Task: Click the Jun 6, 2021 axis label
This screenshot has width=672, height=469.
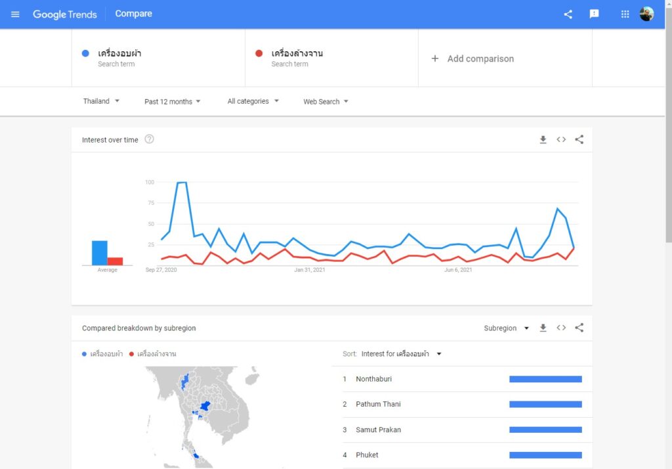Action: pos(458,270)
